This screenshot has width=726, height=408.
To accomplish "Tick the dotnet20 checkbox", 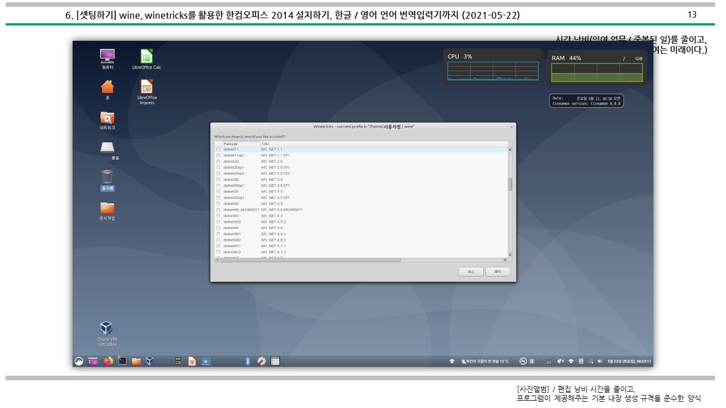I will [x=218, y=161].
